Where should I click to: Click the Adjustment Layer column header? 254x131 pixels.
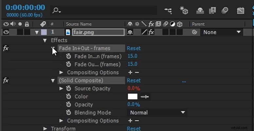pos(172,24)
